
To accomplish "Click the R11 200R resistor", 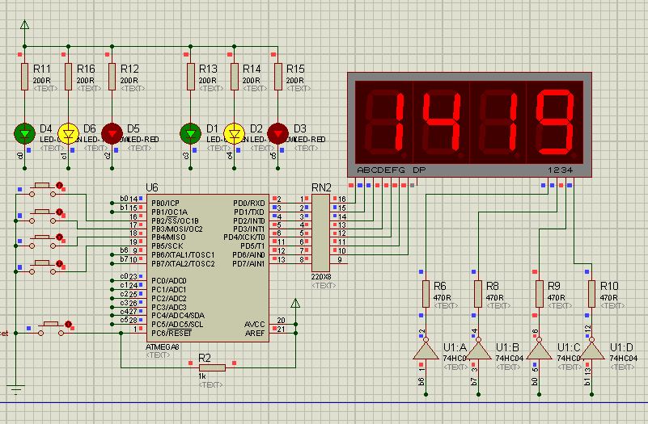I will tap(24, 75).
